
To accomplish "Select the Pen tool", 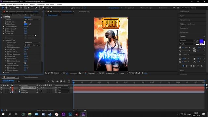I will point(29,8).
